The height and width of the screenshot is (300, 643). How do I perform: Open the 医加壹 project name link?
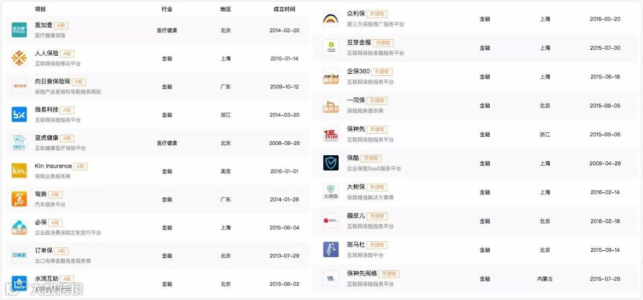[44, 25]
